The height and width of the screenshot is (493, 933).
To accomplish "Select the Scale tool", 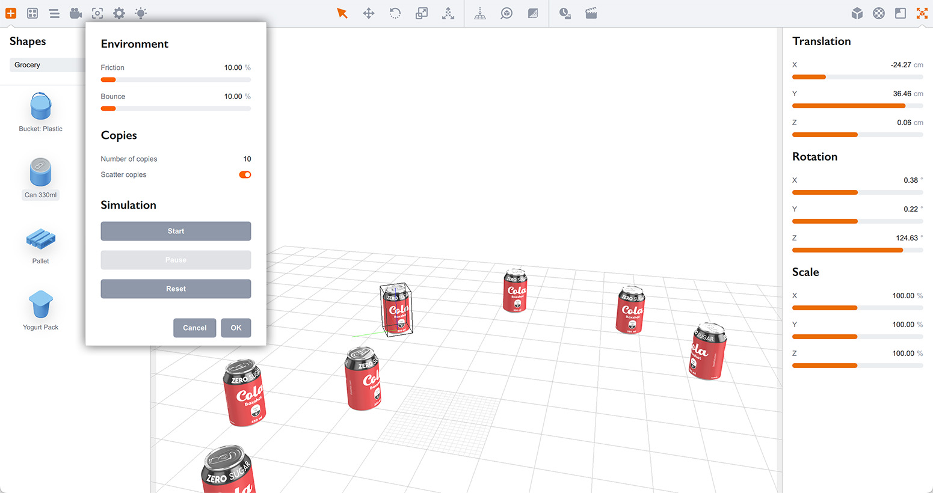I will [x=421, y=13].
